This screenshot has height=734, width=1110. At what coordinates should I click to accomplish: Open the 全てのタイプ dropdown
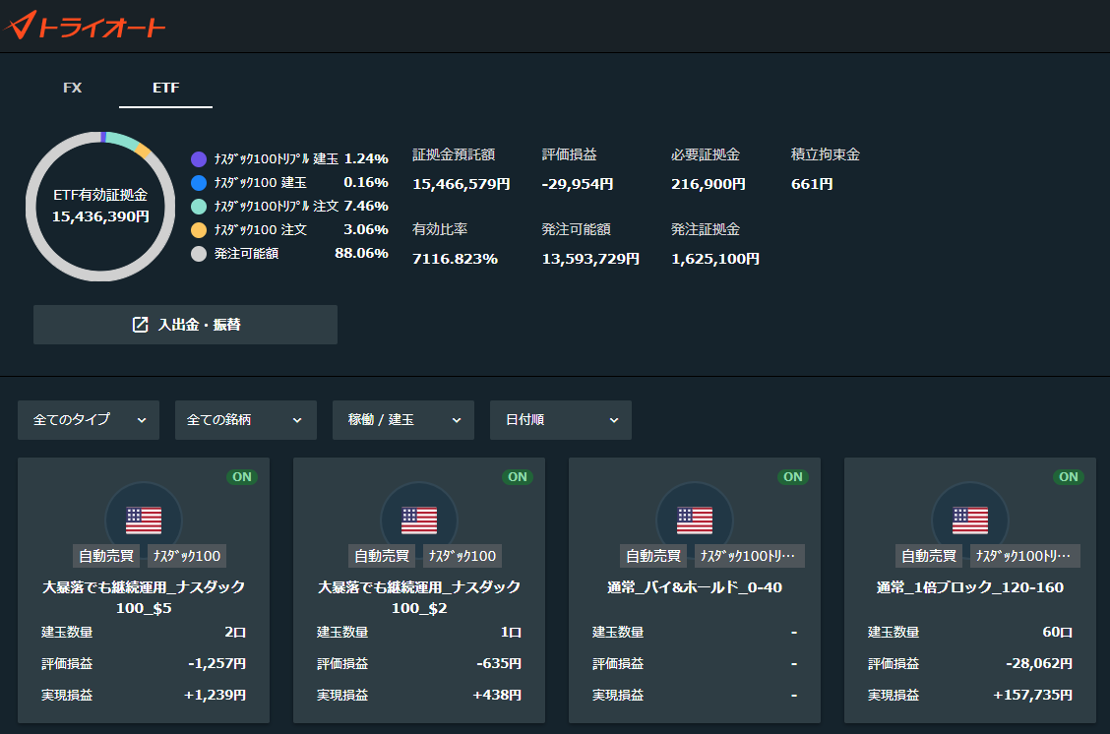[x=89, y=420]
